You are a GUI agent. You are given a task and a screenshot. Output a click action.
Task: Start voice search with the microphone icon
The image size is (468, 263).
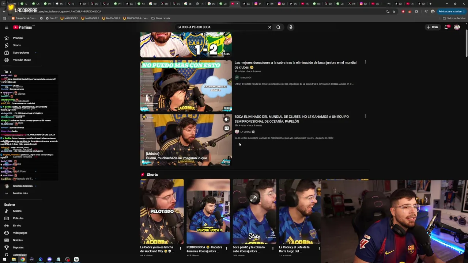pos(291,27)
